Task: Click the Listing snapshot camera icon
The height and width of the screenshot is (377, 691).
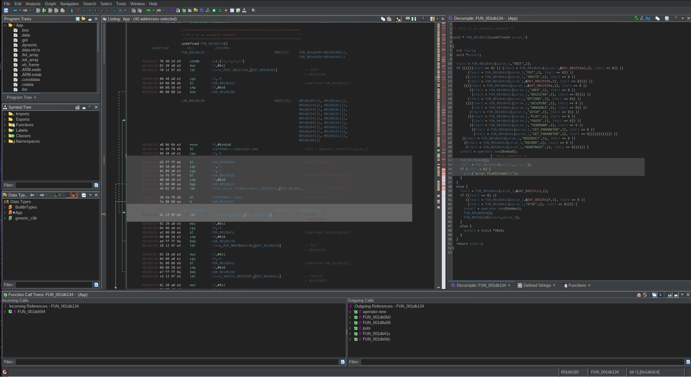Action: [x=423, y=19]
